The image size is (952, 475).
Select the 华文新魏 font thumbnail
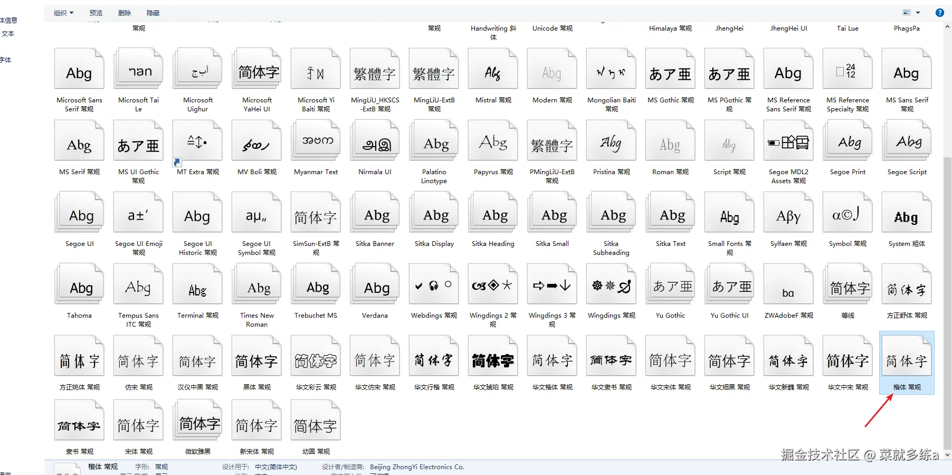(x=788, y=356)
